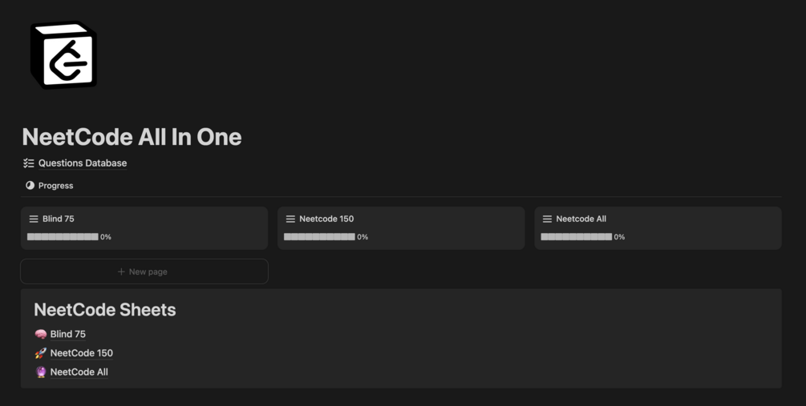Click the page icon on Blind 75 card
Screen dimensions: 806x406
point(34,219)
